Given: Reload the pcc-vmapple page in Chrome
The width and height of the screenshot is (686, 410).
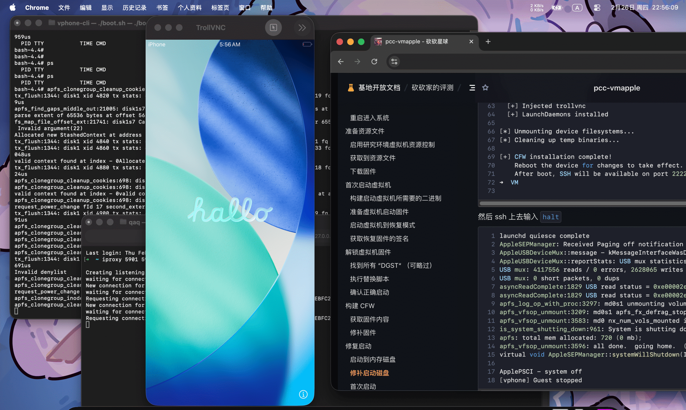Looking at the screenshot, I should click(375, 62).
